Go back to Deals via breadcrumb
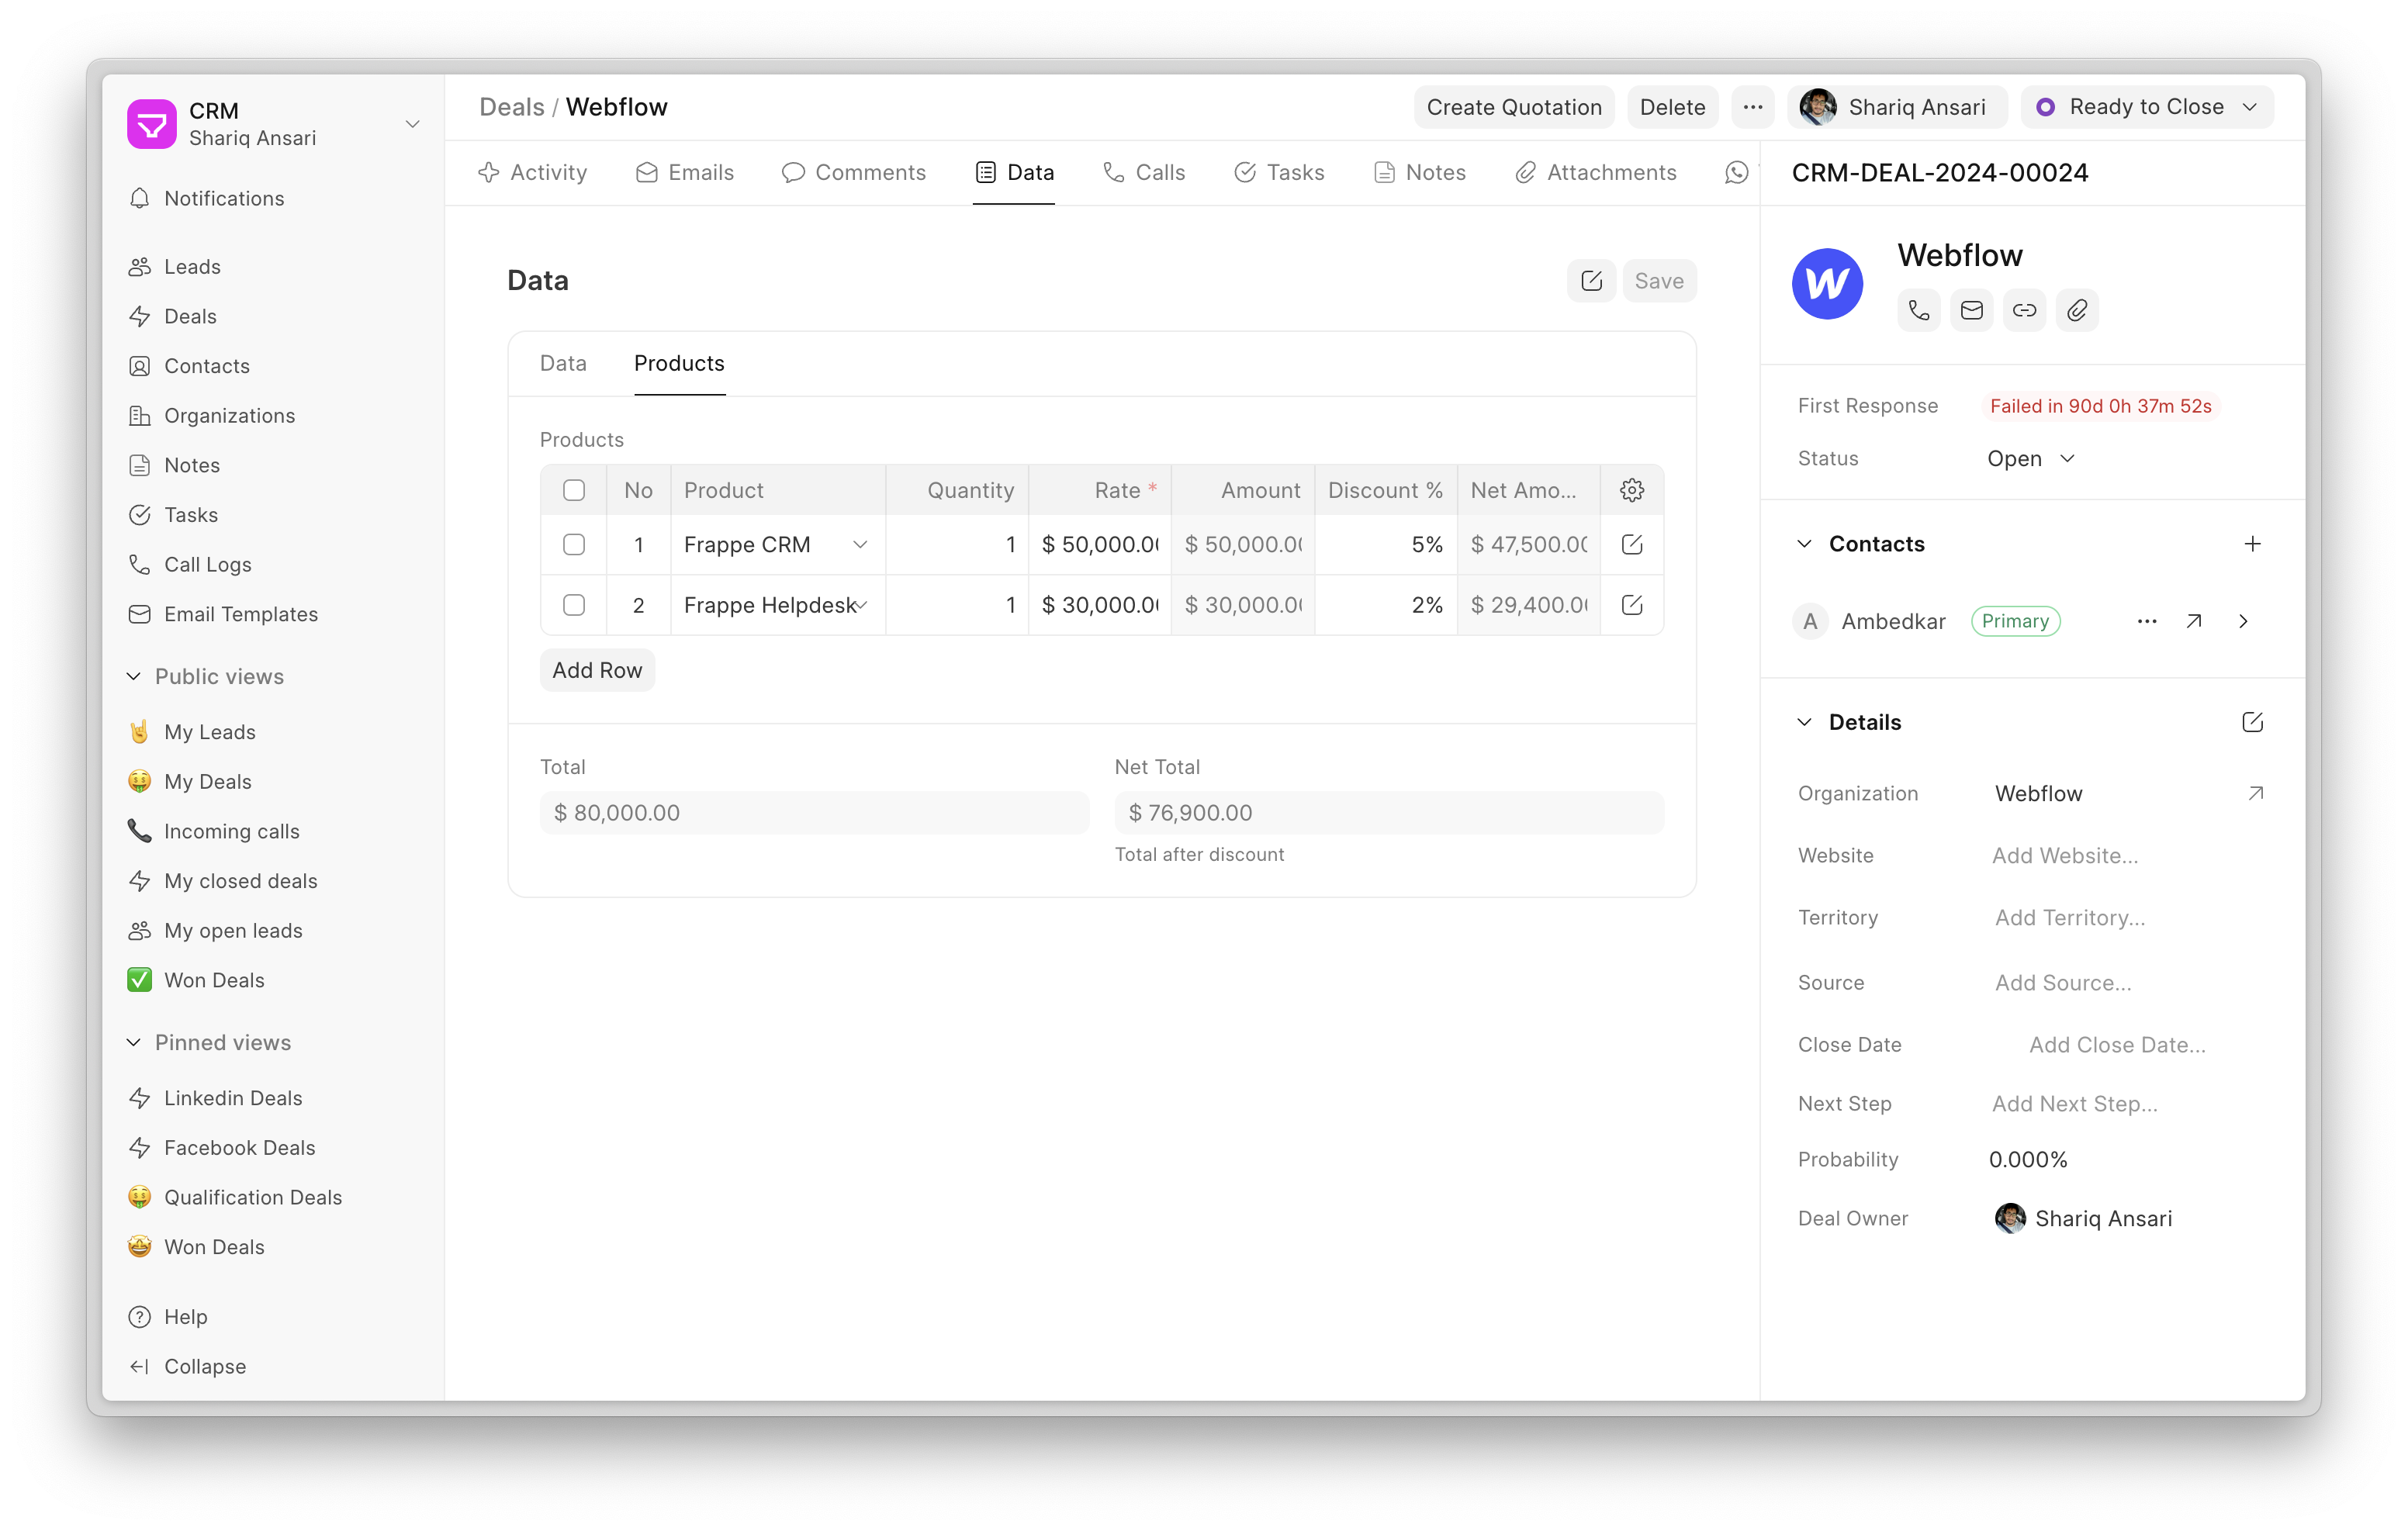The height and width of the screenshot is (1531, 2408). 512,107
